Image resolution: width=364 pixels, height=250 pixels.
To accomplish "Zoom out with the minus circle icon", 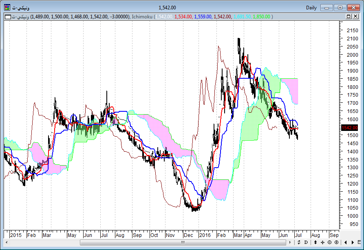I will click(x=329, y=242).
